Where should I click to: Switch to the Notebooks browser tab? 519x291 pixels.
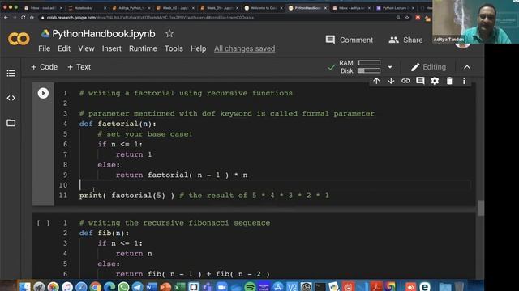[x=87, y=8]
